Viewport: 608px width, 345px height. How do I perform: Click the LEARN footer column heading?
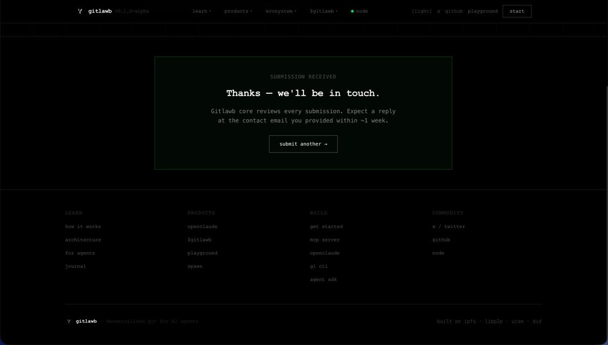pos(74,213)
